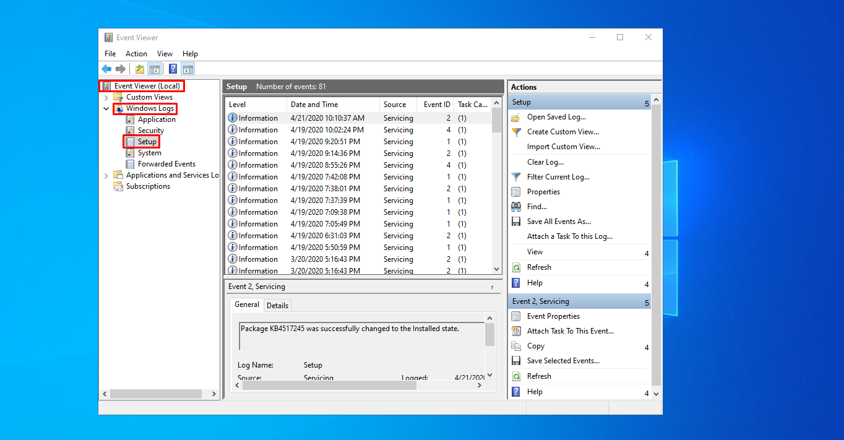This screenshot has height=440, width=844.
Task: Expand Applications and Services Logs node
Action: pos(106,175)
